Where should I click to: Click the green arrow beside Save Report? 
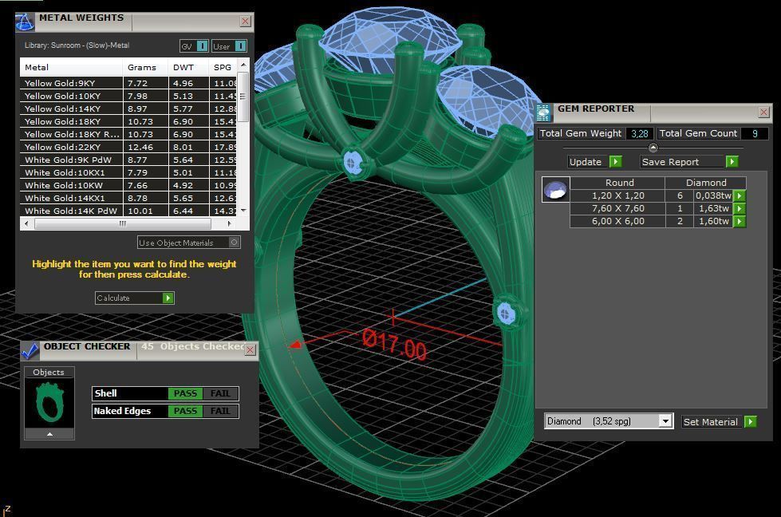[x=732, y=162]
